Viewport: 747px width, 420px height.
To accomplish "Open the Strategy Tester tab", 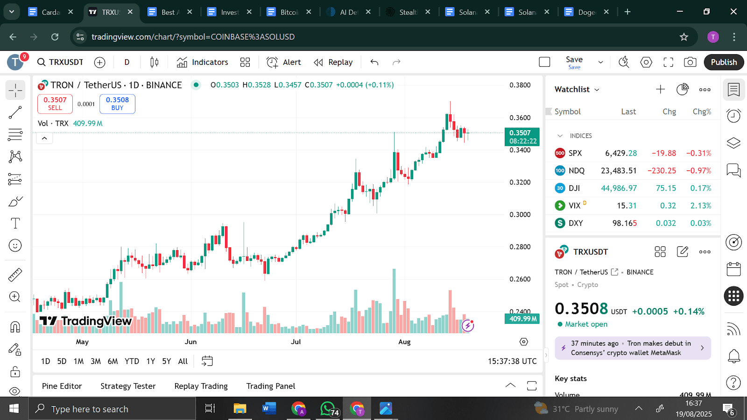I will pos(128,386).
